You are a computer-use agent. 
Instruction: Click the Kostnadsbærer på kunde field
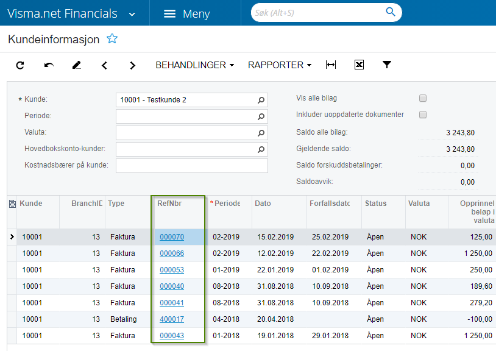(192, 166)
